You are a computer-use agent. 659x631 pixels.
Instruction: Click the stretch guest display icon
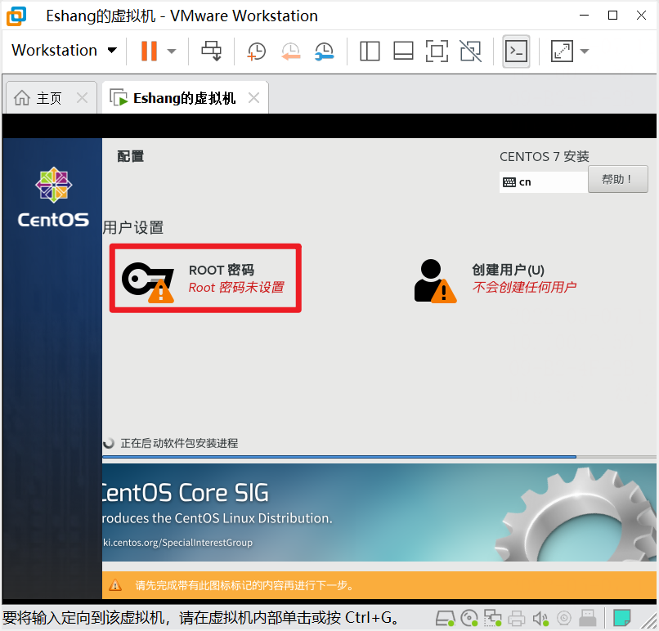point(562,51)
